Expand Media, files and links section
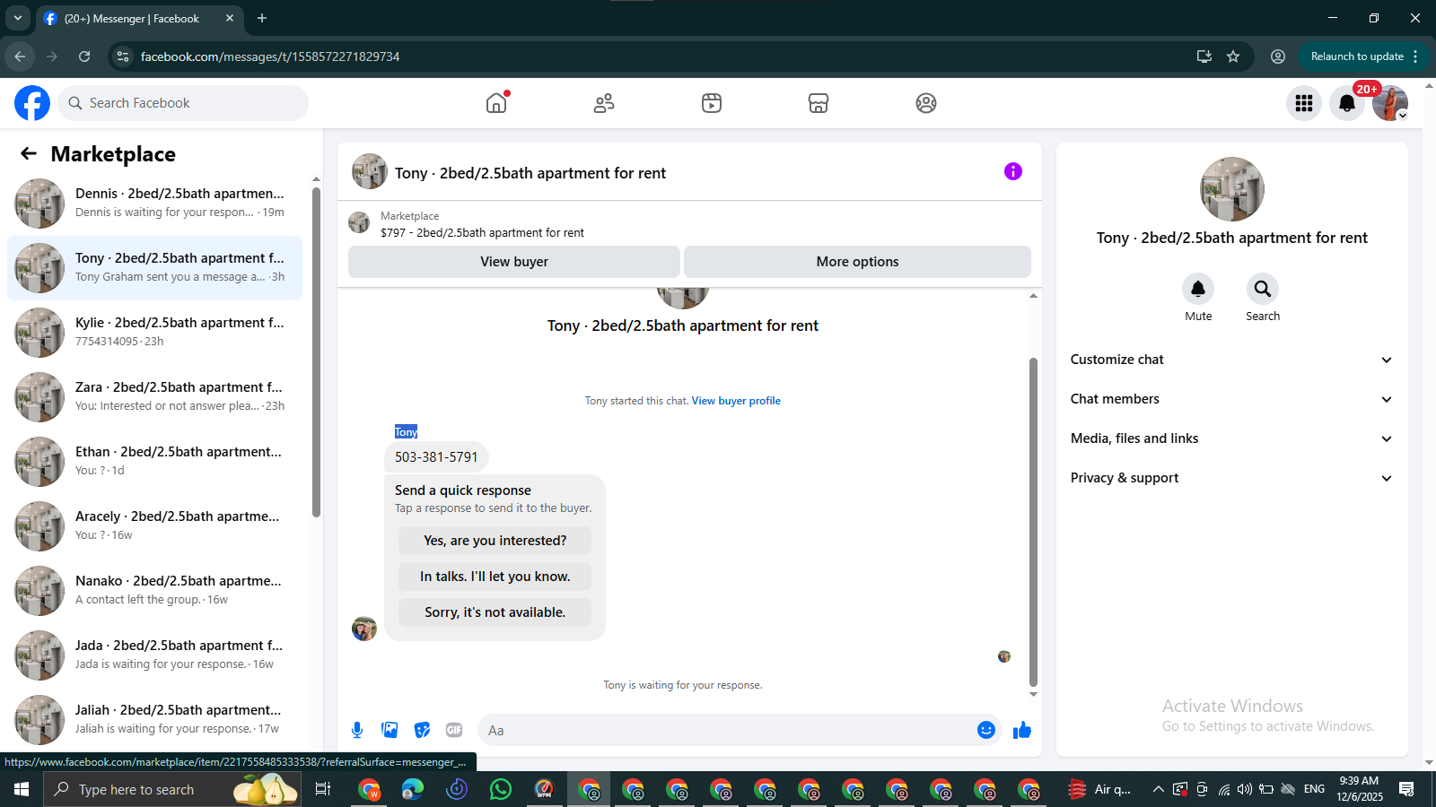The image size is (1436, 807). point(1231,438)
